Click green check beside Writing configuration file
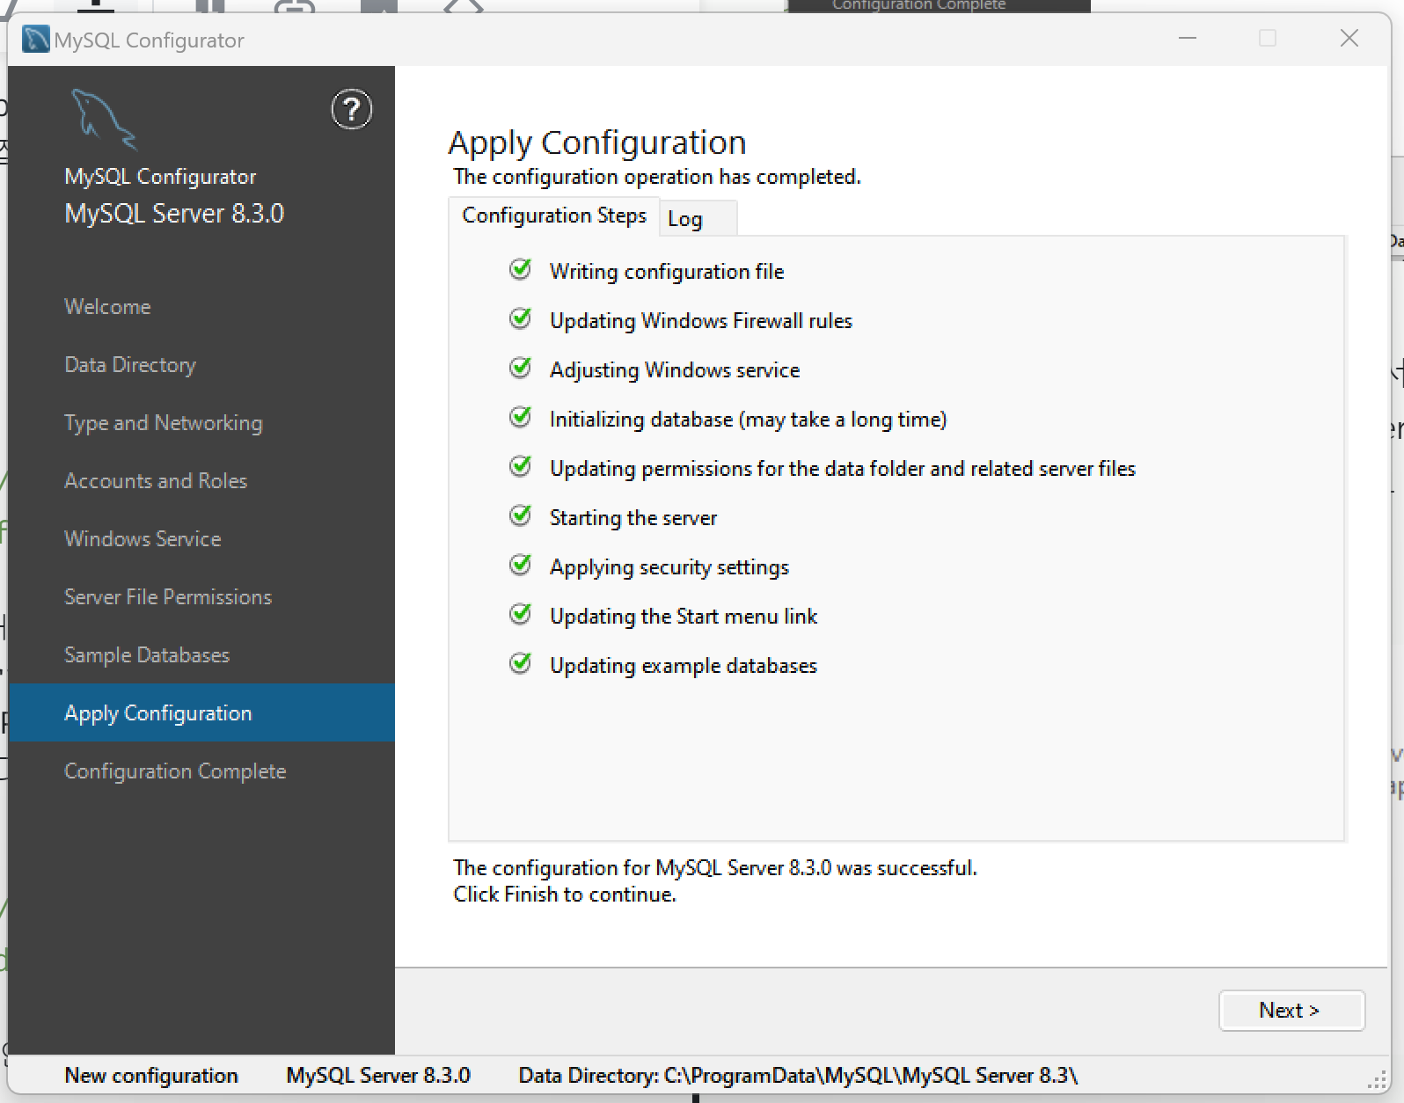This screenshot has width=1404, height=1103. pyautogui.click(x=520, y=269)
